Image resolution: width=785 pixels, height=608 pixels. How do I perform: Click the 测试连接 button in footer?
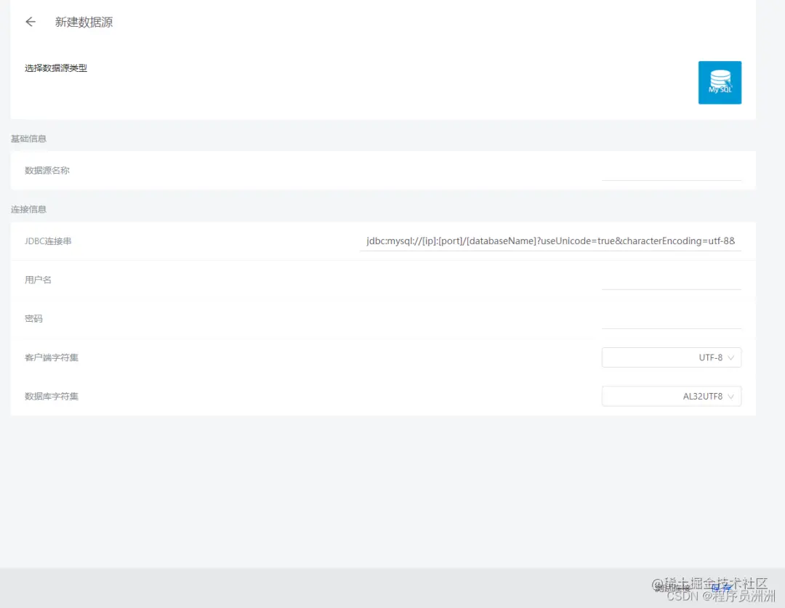click(672, 588)
